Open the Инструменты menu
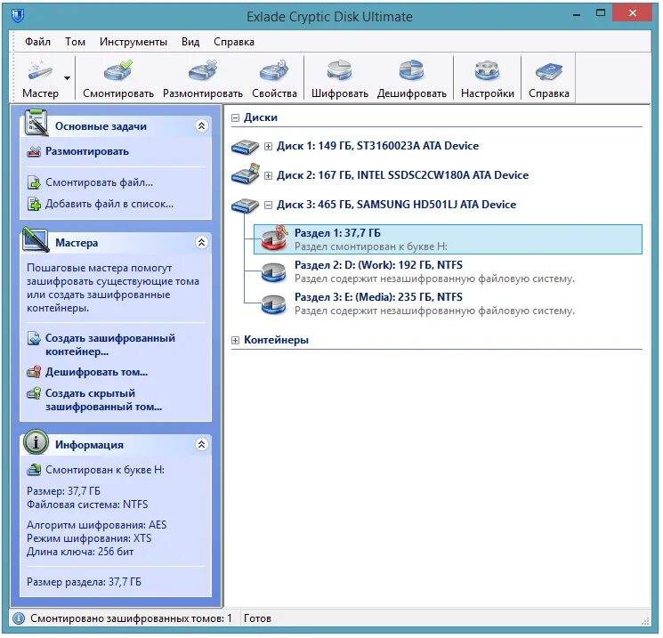The height and width of the screenshot is (638, 663). pos(133,42)
